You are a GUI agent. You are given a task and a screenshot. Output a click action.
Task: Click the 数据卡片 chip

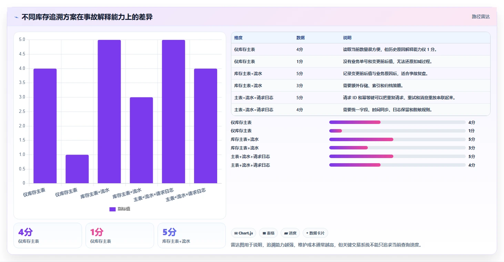315,233
